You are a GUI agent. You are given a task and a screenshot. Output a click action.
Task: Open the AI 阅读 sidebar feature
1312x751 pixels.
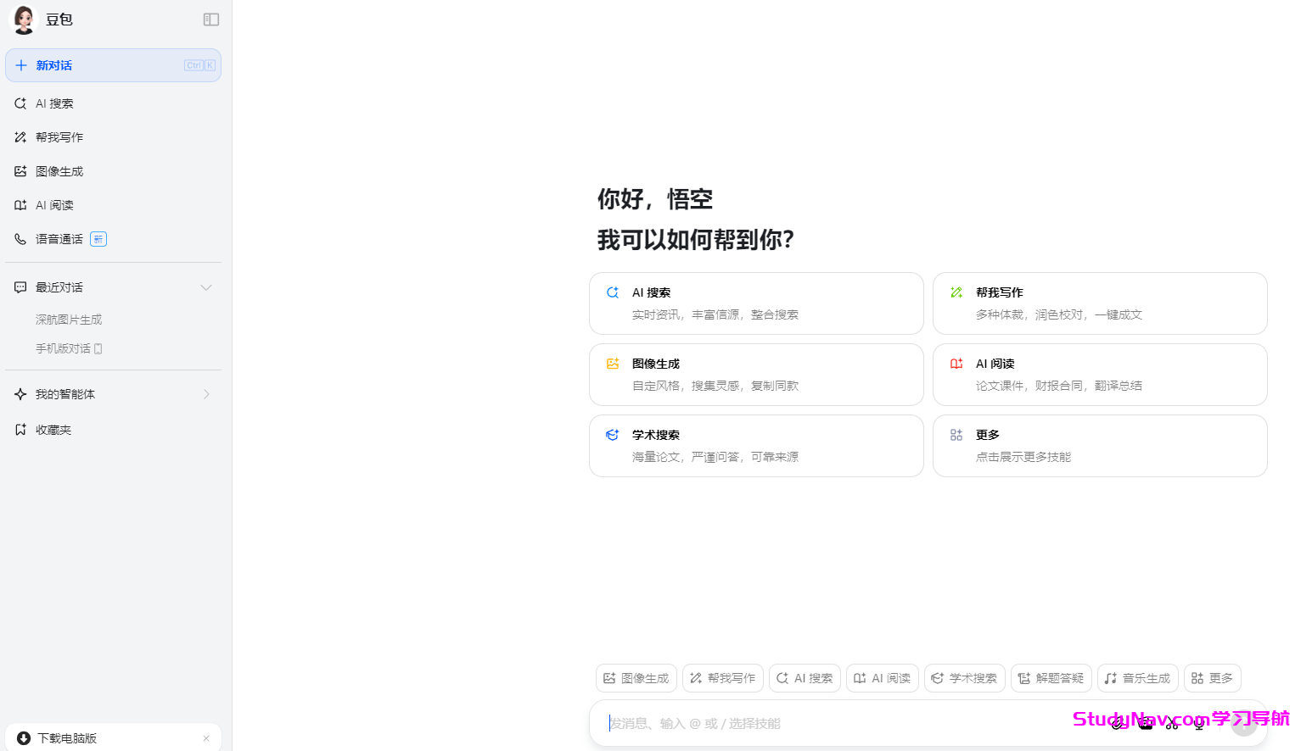(54, 204)
